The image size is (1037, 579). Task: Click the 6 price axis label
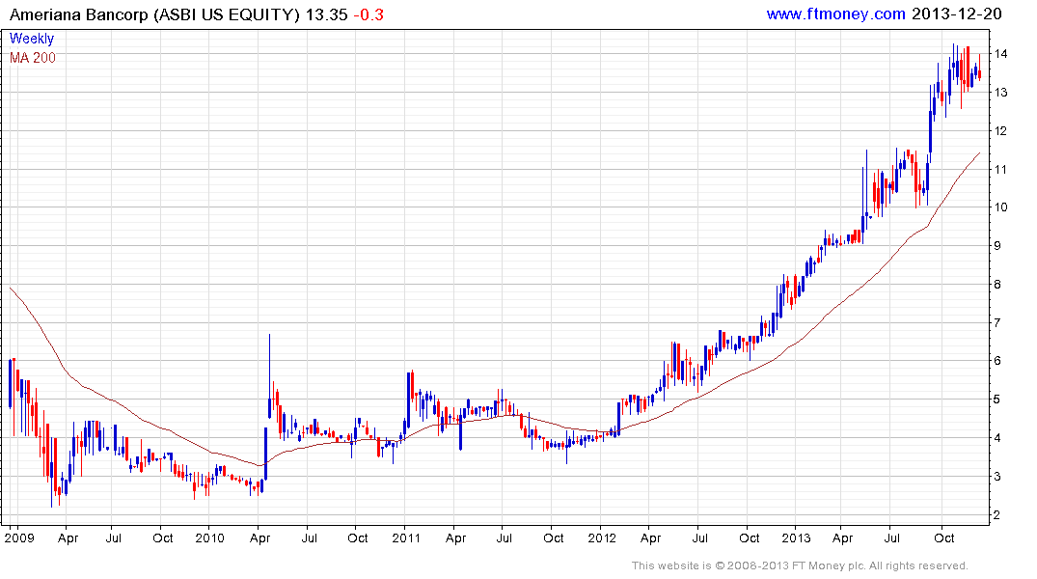997,361
